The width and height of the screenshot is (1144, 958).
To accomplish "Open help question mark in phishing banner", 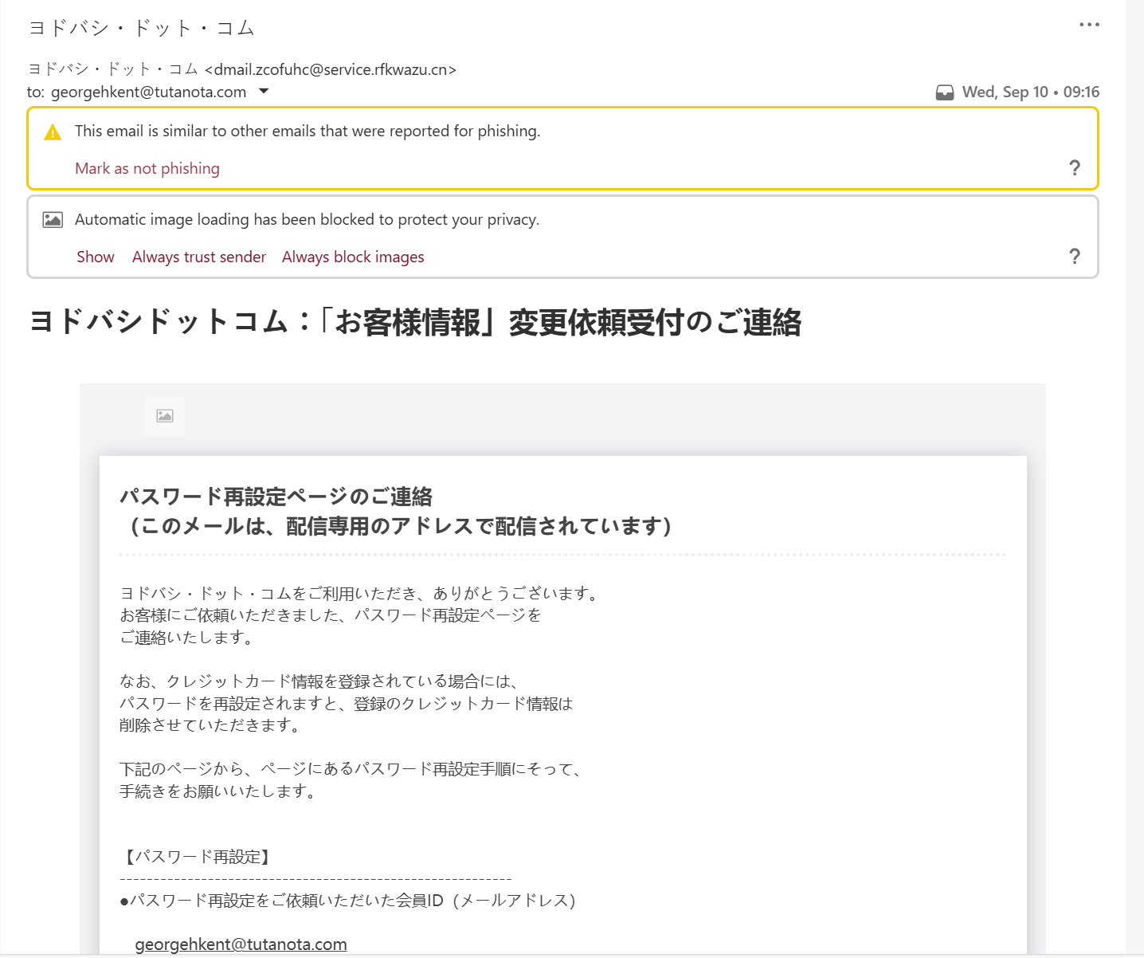I will [1074, 167].
